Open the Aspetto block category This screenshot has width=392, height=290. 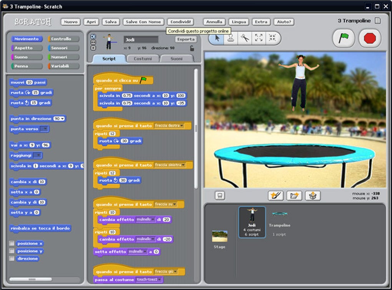coord(27,48)
